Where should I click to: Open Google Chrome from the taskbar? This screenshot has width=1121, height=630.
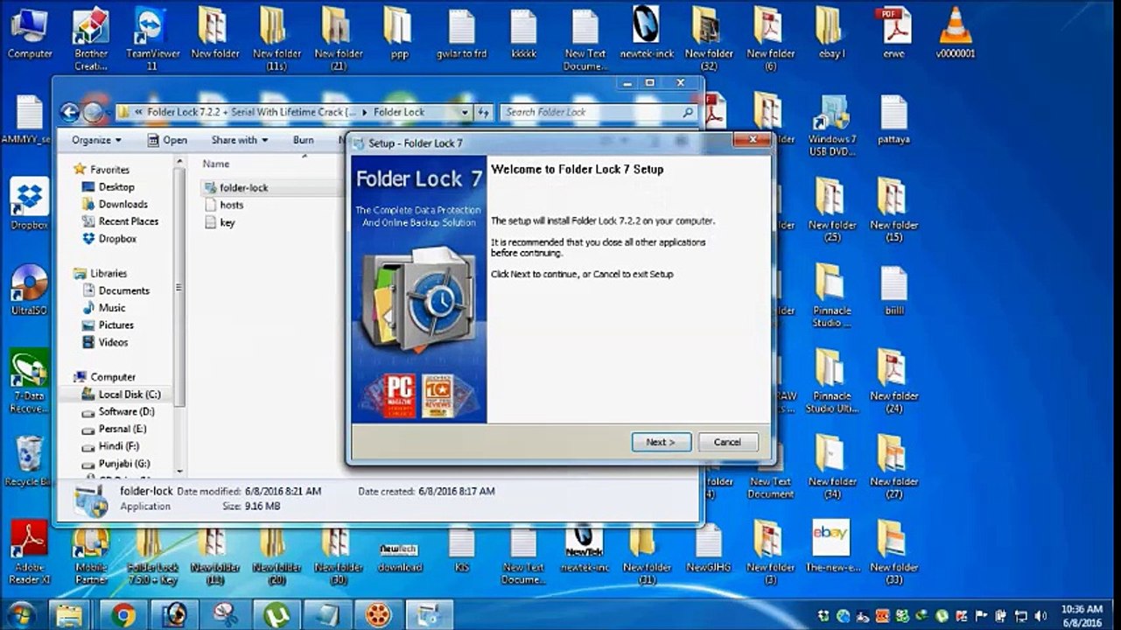pos(123,614)
